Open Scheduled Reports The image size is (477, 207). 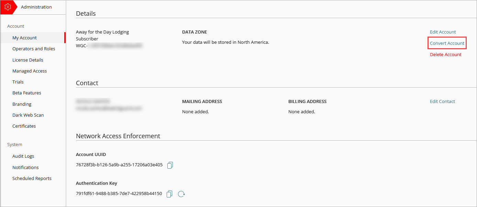click(32, 178)
